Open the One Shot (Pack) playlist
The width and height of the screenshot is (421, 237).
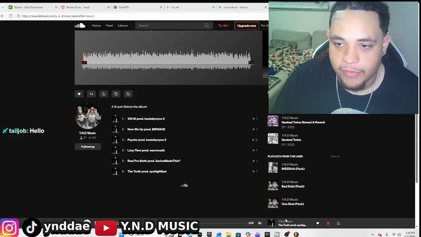(293, 204)
